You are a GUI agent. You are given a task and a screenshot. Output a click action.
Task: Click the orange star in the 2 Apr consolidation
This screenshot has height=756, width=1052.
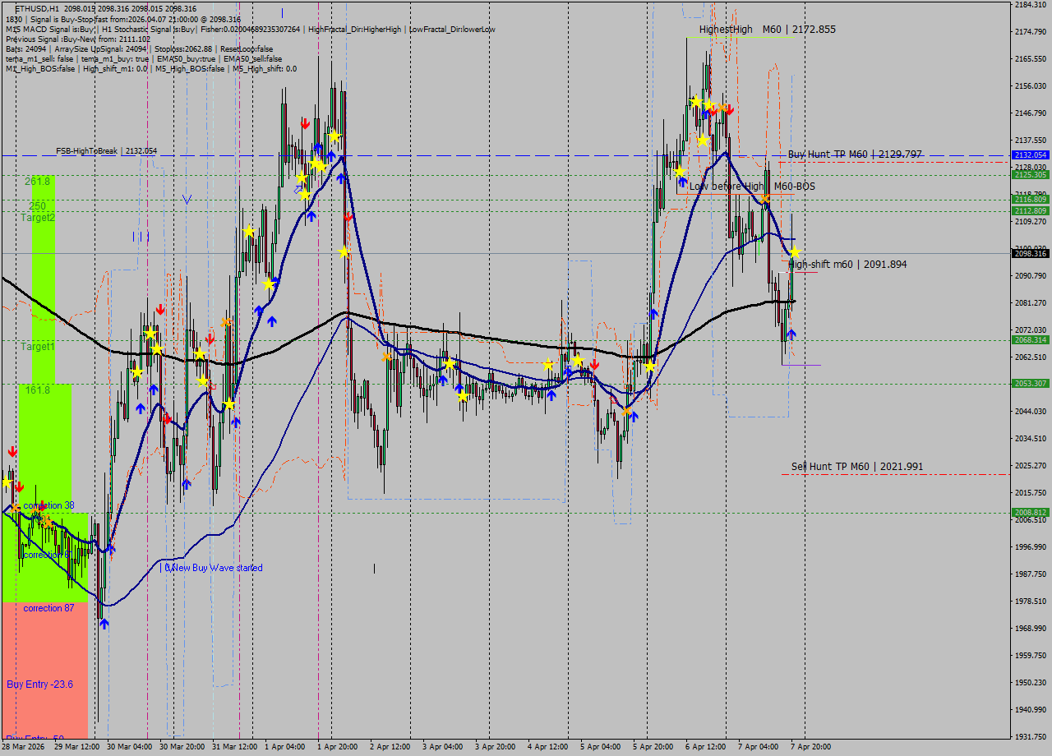click(386, 357)
